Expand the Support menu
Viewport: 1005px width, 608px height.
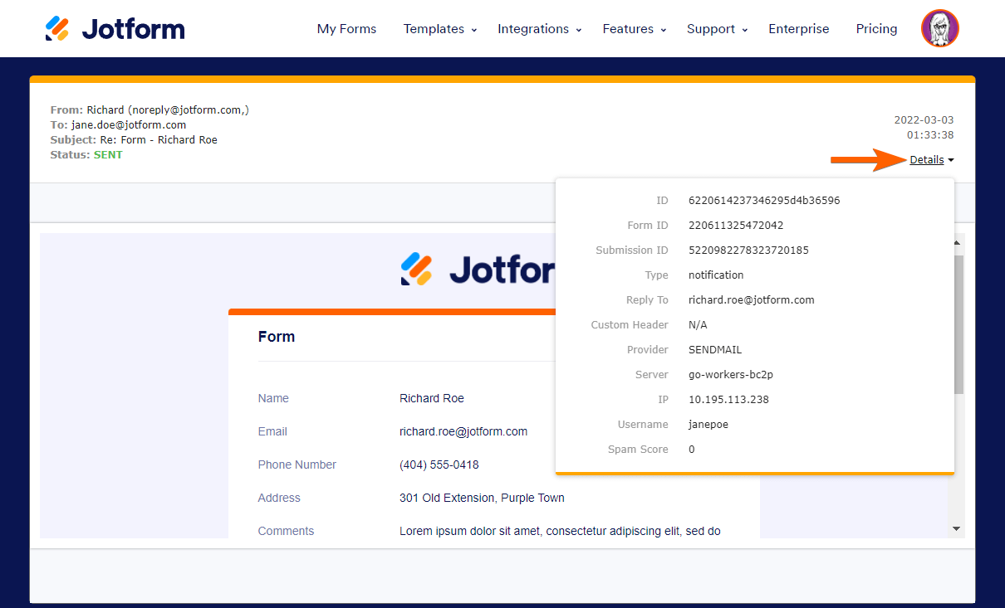click(718, 29)
